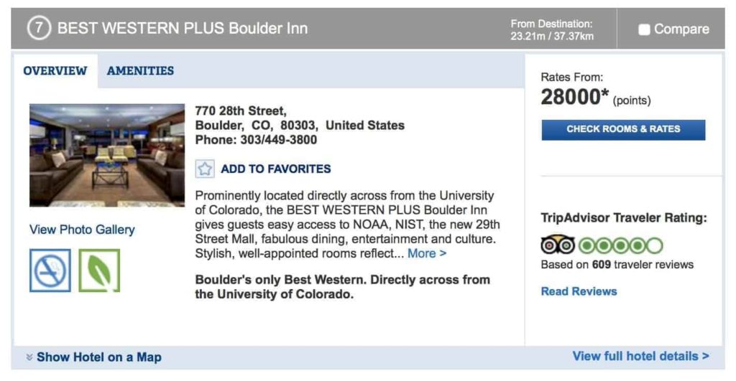Click the hotel lobby photo thumbnail
Viewport: 736px width, 381px height.
coord(107,155)
